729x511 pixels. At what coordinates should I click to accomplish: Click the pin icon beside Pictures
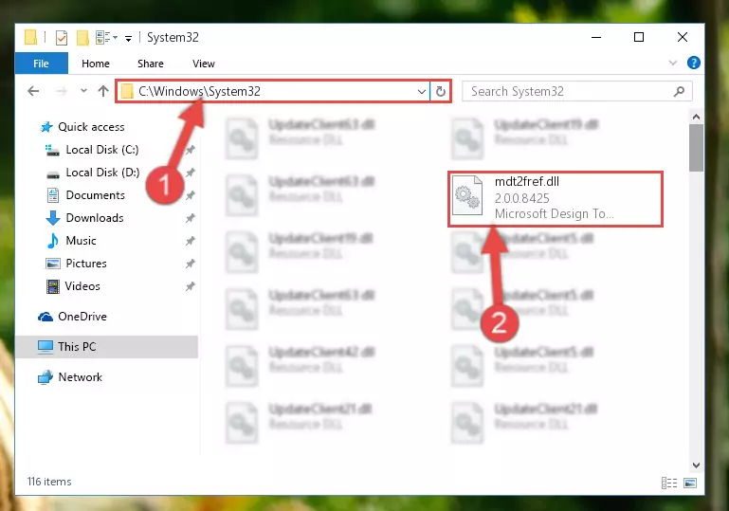[x=190, y=264]
